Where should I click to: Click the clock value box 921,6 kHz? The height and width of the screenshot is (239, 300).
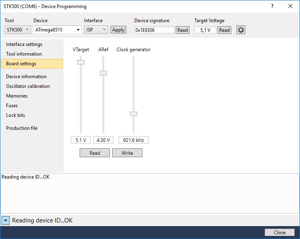click(x=134, y=140)
